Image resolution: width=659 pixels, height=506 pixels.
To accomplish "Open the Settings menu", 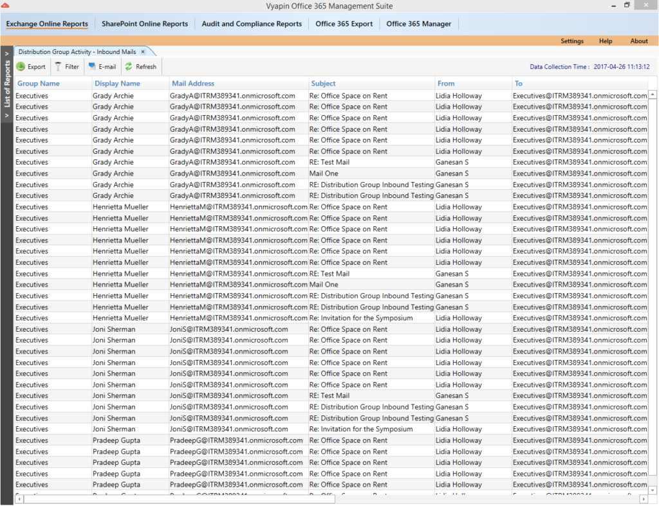I will 572,41.
